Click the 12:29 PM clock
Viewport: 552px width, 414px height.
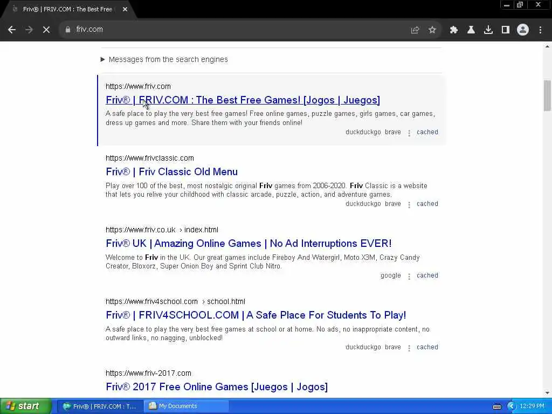(x=532, y=406)
